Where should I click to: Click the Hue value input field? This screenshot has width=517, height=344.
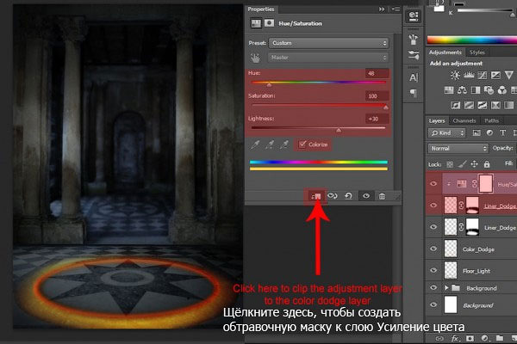[377, 73]
